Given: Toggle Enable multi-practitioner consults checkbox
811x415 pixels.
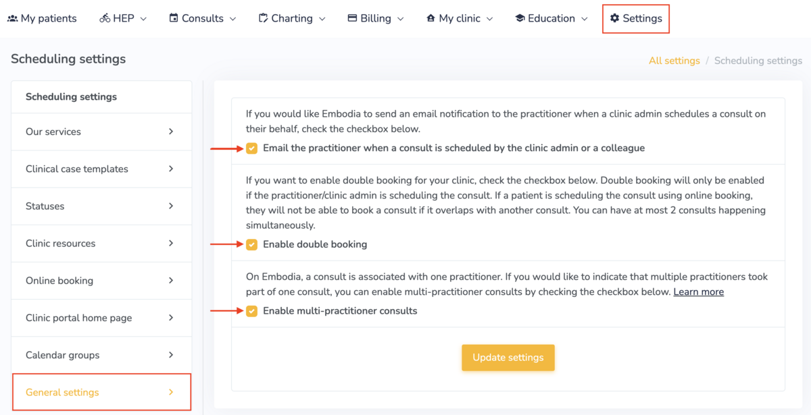Looking at the screenshot, I should click(x=251, y=311).
